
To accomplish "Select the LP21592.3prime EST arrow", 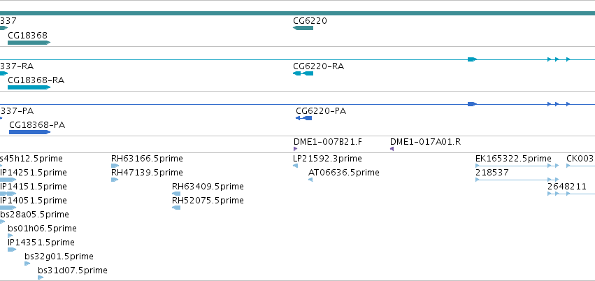I will [296, 166].
